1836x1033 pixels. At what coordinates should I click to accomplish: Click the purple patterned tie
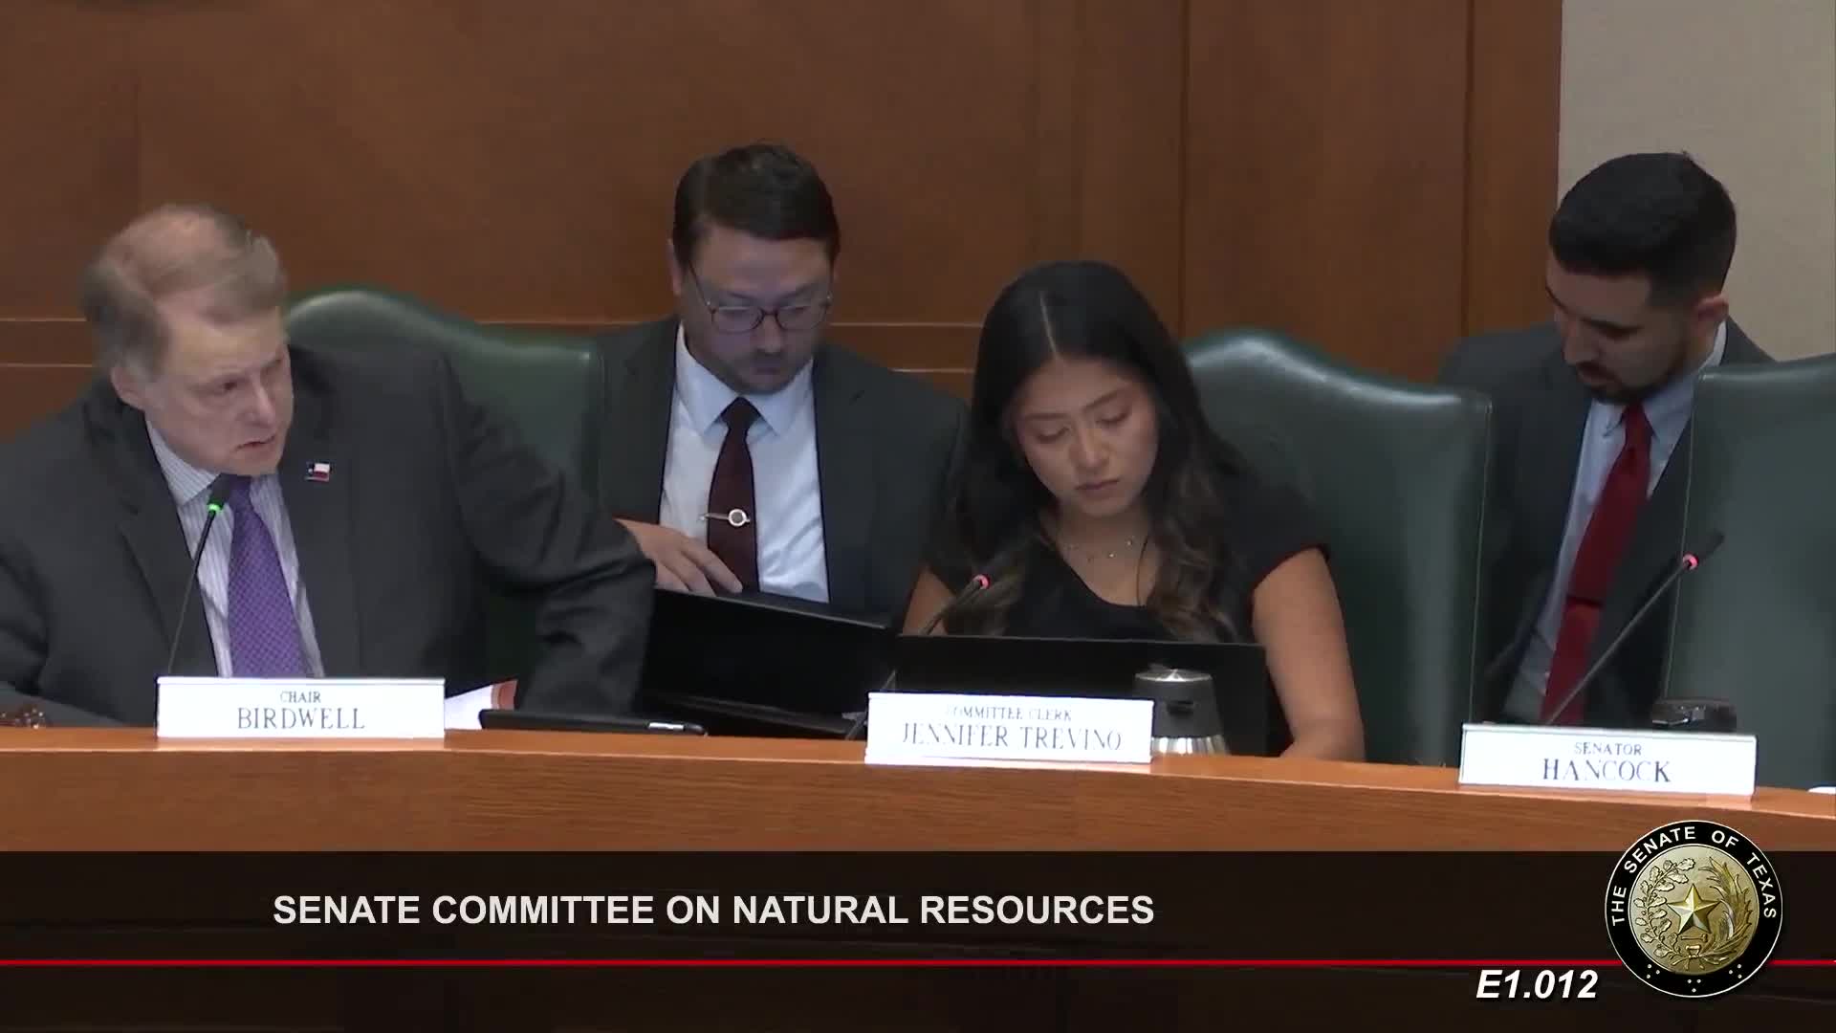click(x=260, y=583)
